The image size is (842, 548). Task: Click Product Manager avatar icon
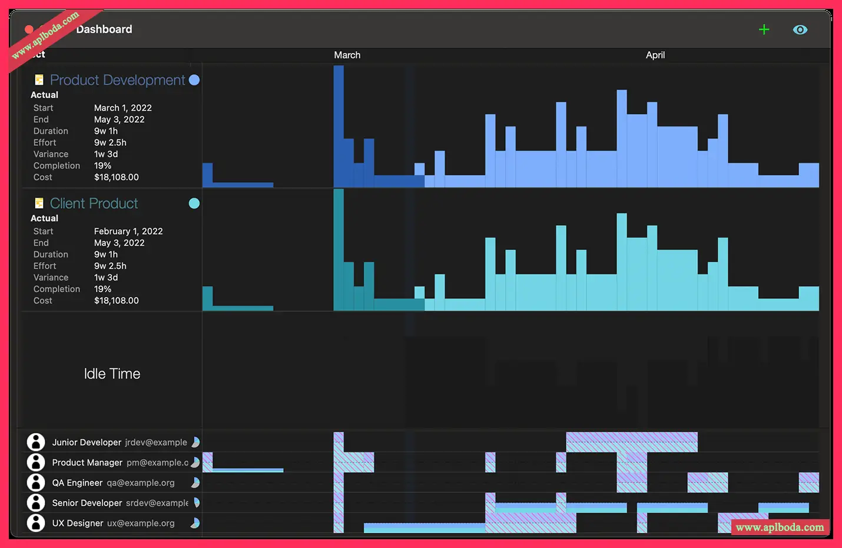36,462
